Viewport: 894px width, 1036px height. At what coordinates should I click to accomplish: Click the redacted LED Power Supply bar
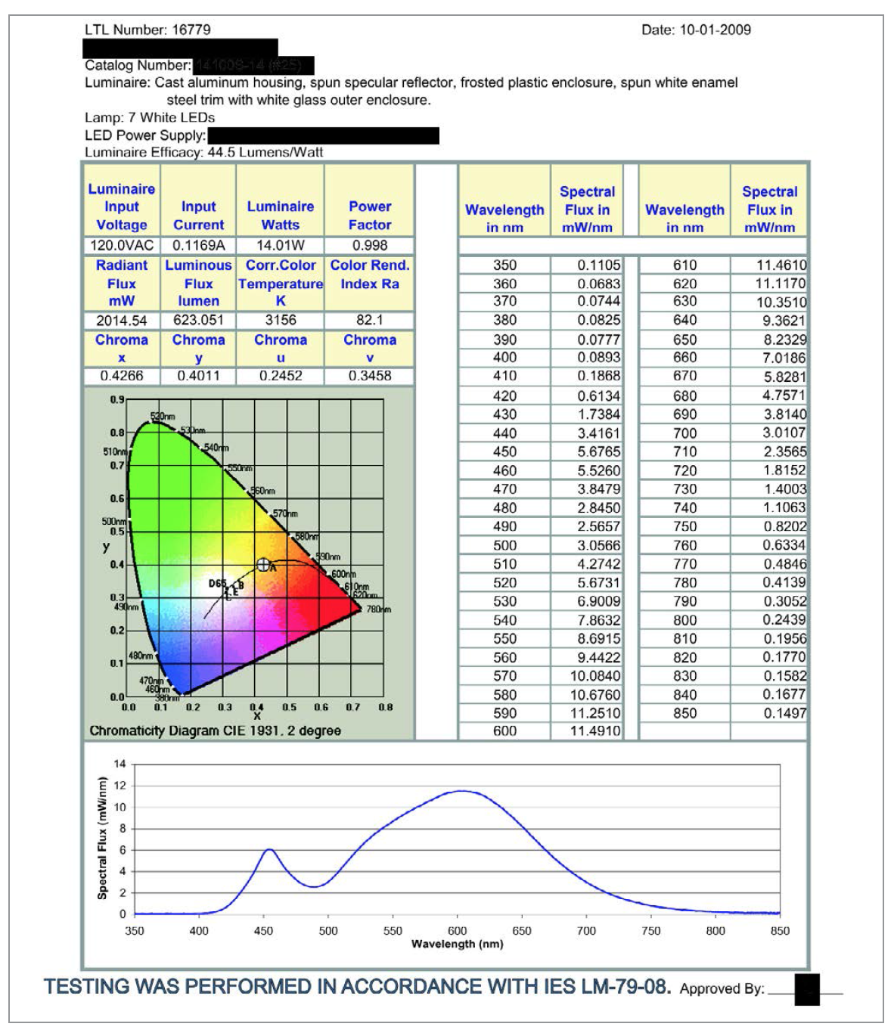[323, 136]
